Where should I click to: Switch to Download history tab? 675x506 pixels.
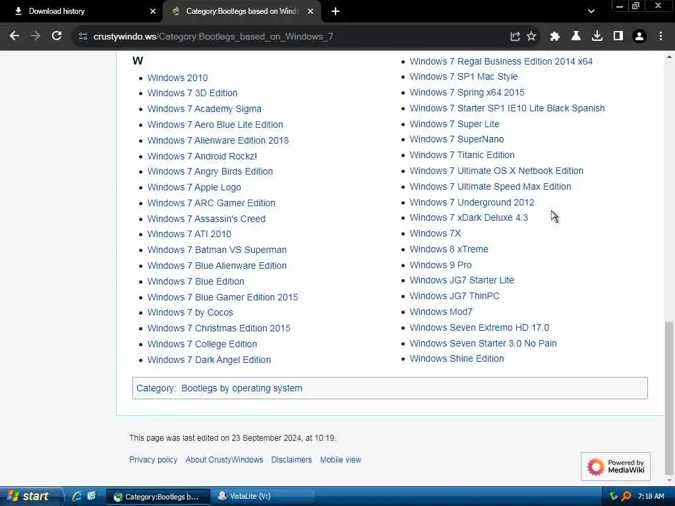click(x=81, y=12)
